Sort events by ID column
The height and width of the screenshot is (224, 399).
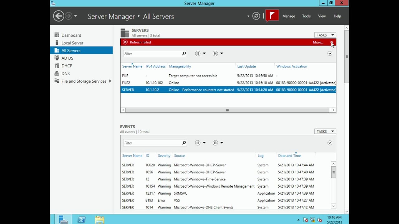tap(147, 156)
